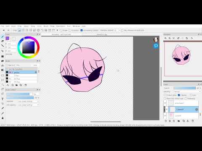The height and width of the screenshot is (151, 202).
Task: Open the View menu
Action: (52, 26)
